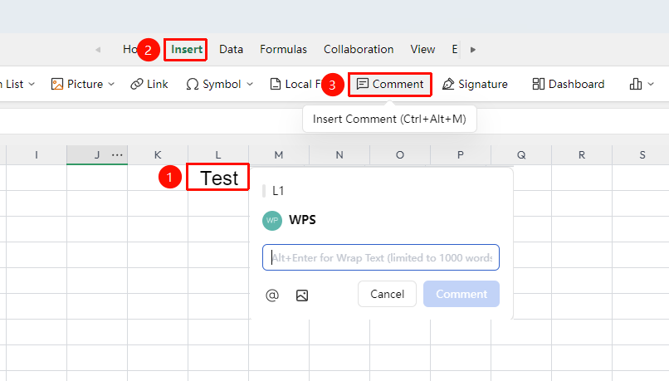Click the Comment toolbar button
This screenshot has height=381, width=669.
pos(390,84)
